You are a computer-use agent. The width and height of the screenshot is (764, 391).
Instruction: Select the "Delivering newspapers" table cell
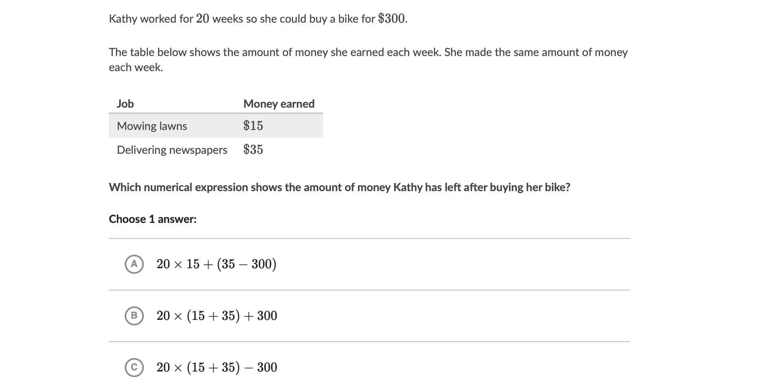tap(172, 150)
